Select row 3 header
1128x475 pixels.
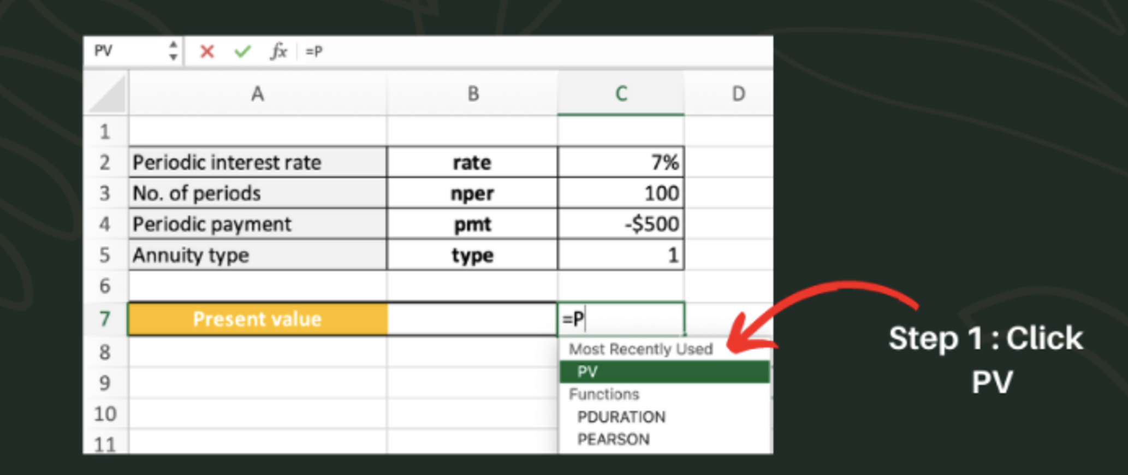click(x=105, y=193)
